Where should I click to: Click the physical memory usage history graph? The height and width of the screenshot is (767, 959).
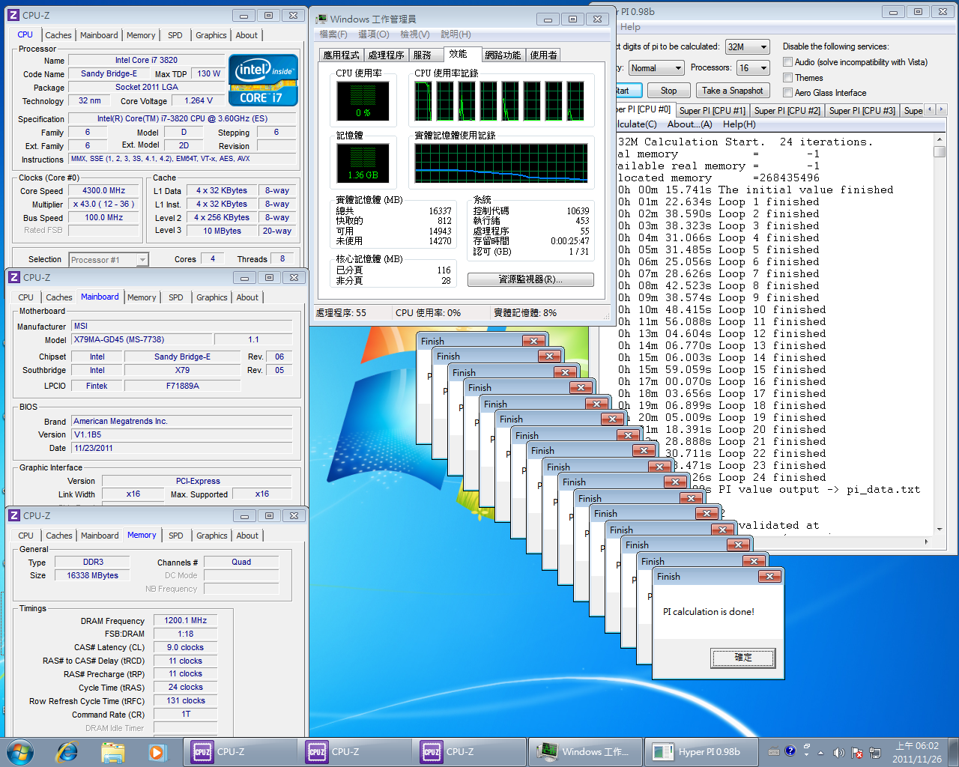pyautogui.click(x=500, y=163)
